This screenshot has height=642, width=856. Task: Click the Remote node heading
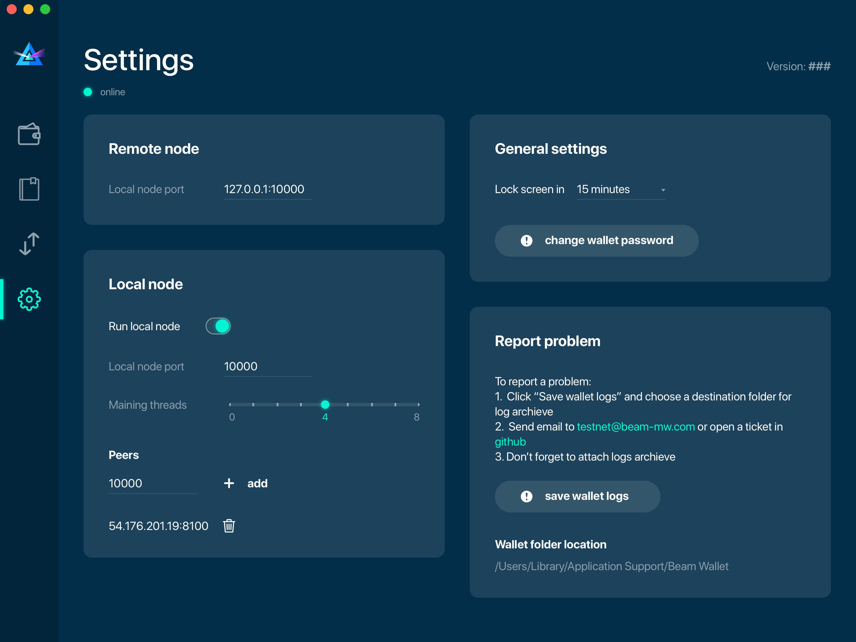[154, 149]
